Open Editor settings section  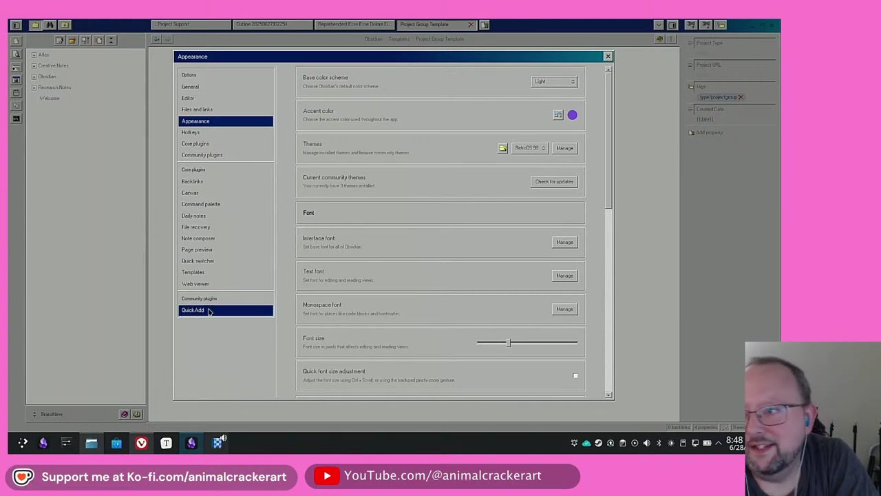tap(226, 98)
